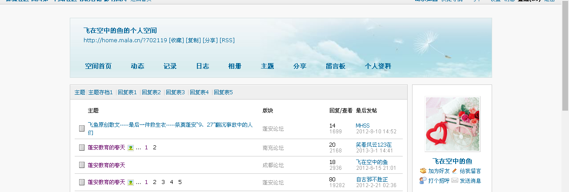This screenshot has height=192, width=569.
Task: Click the envelope icon beside 发送消息
Action: point(454,180)
